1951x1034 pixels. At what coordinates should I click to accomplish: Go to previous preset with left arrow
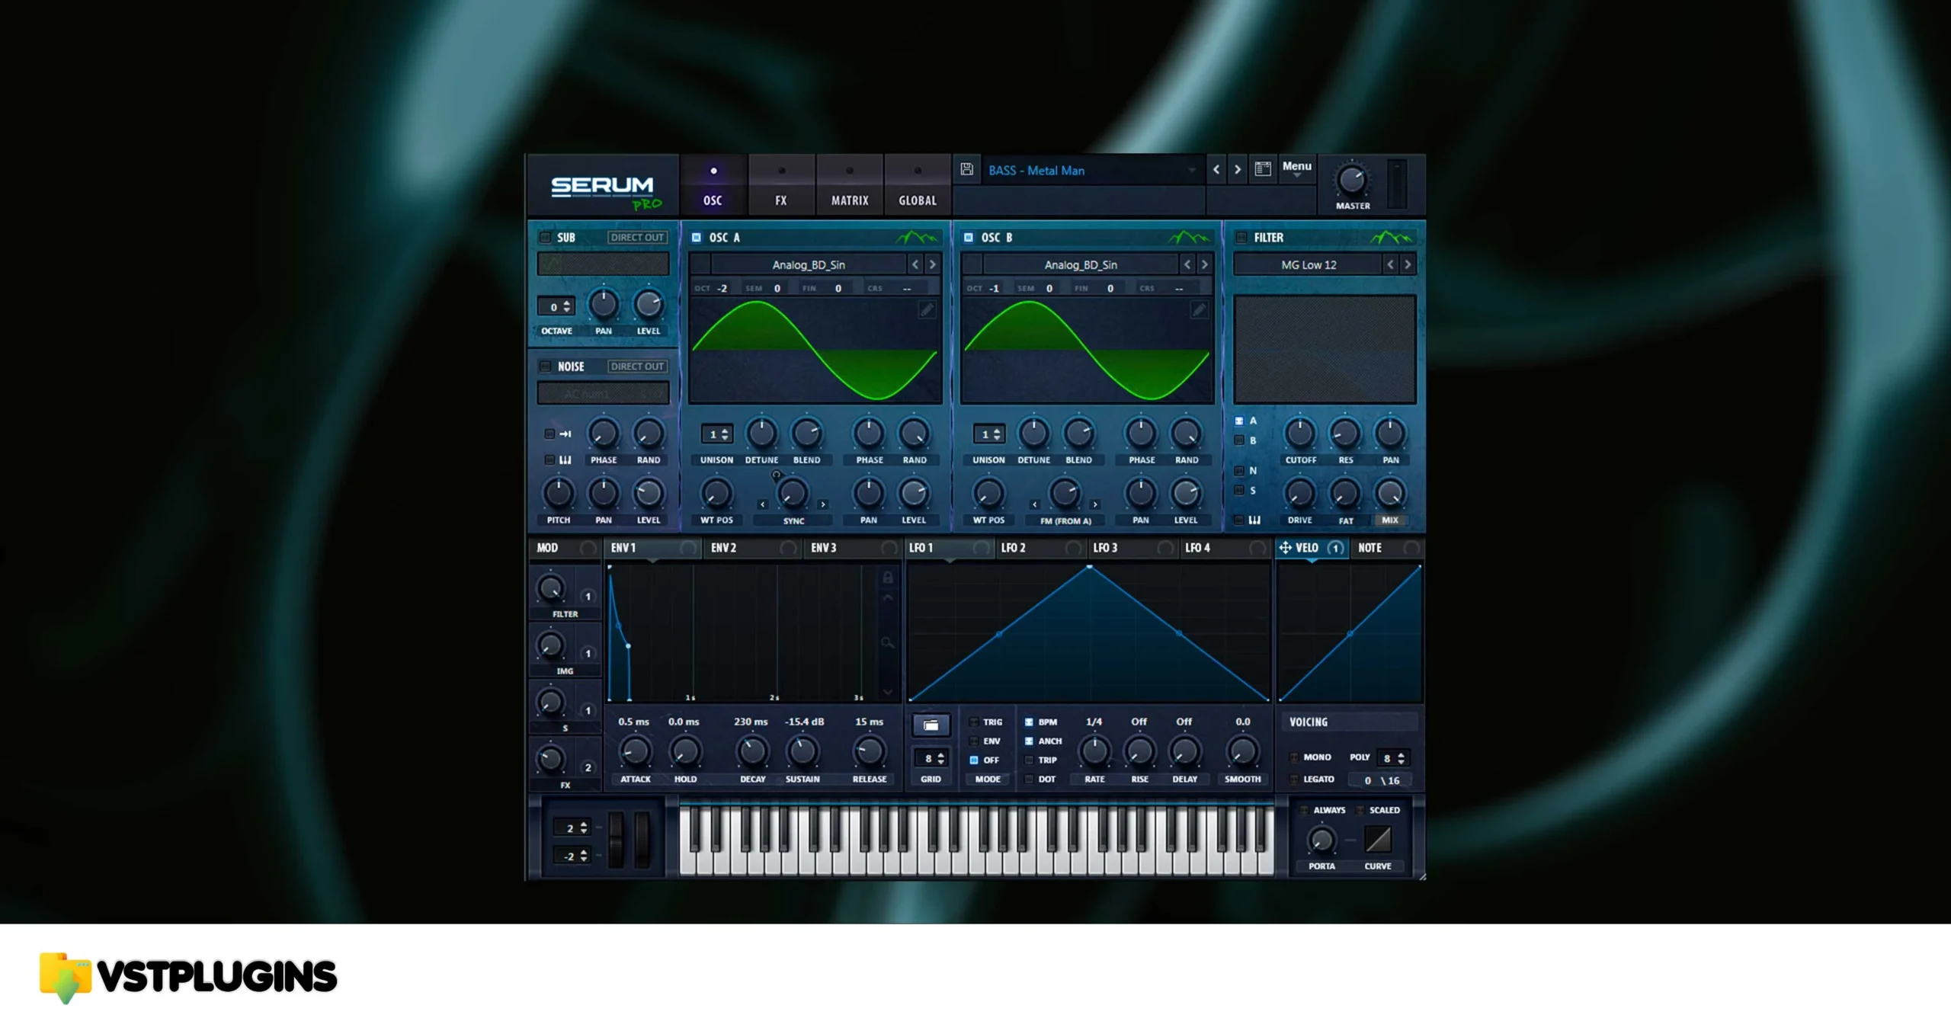1216,169
